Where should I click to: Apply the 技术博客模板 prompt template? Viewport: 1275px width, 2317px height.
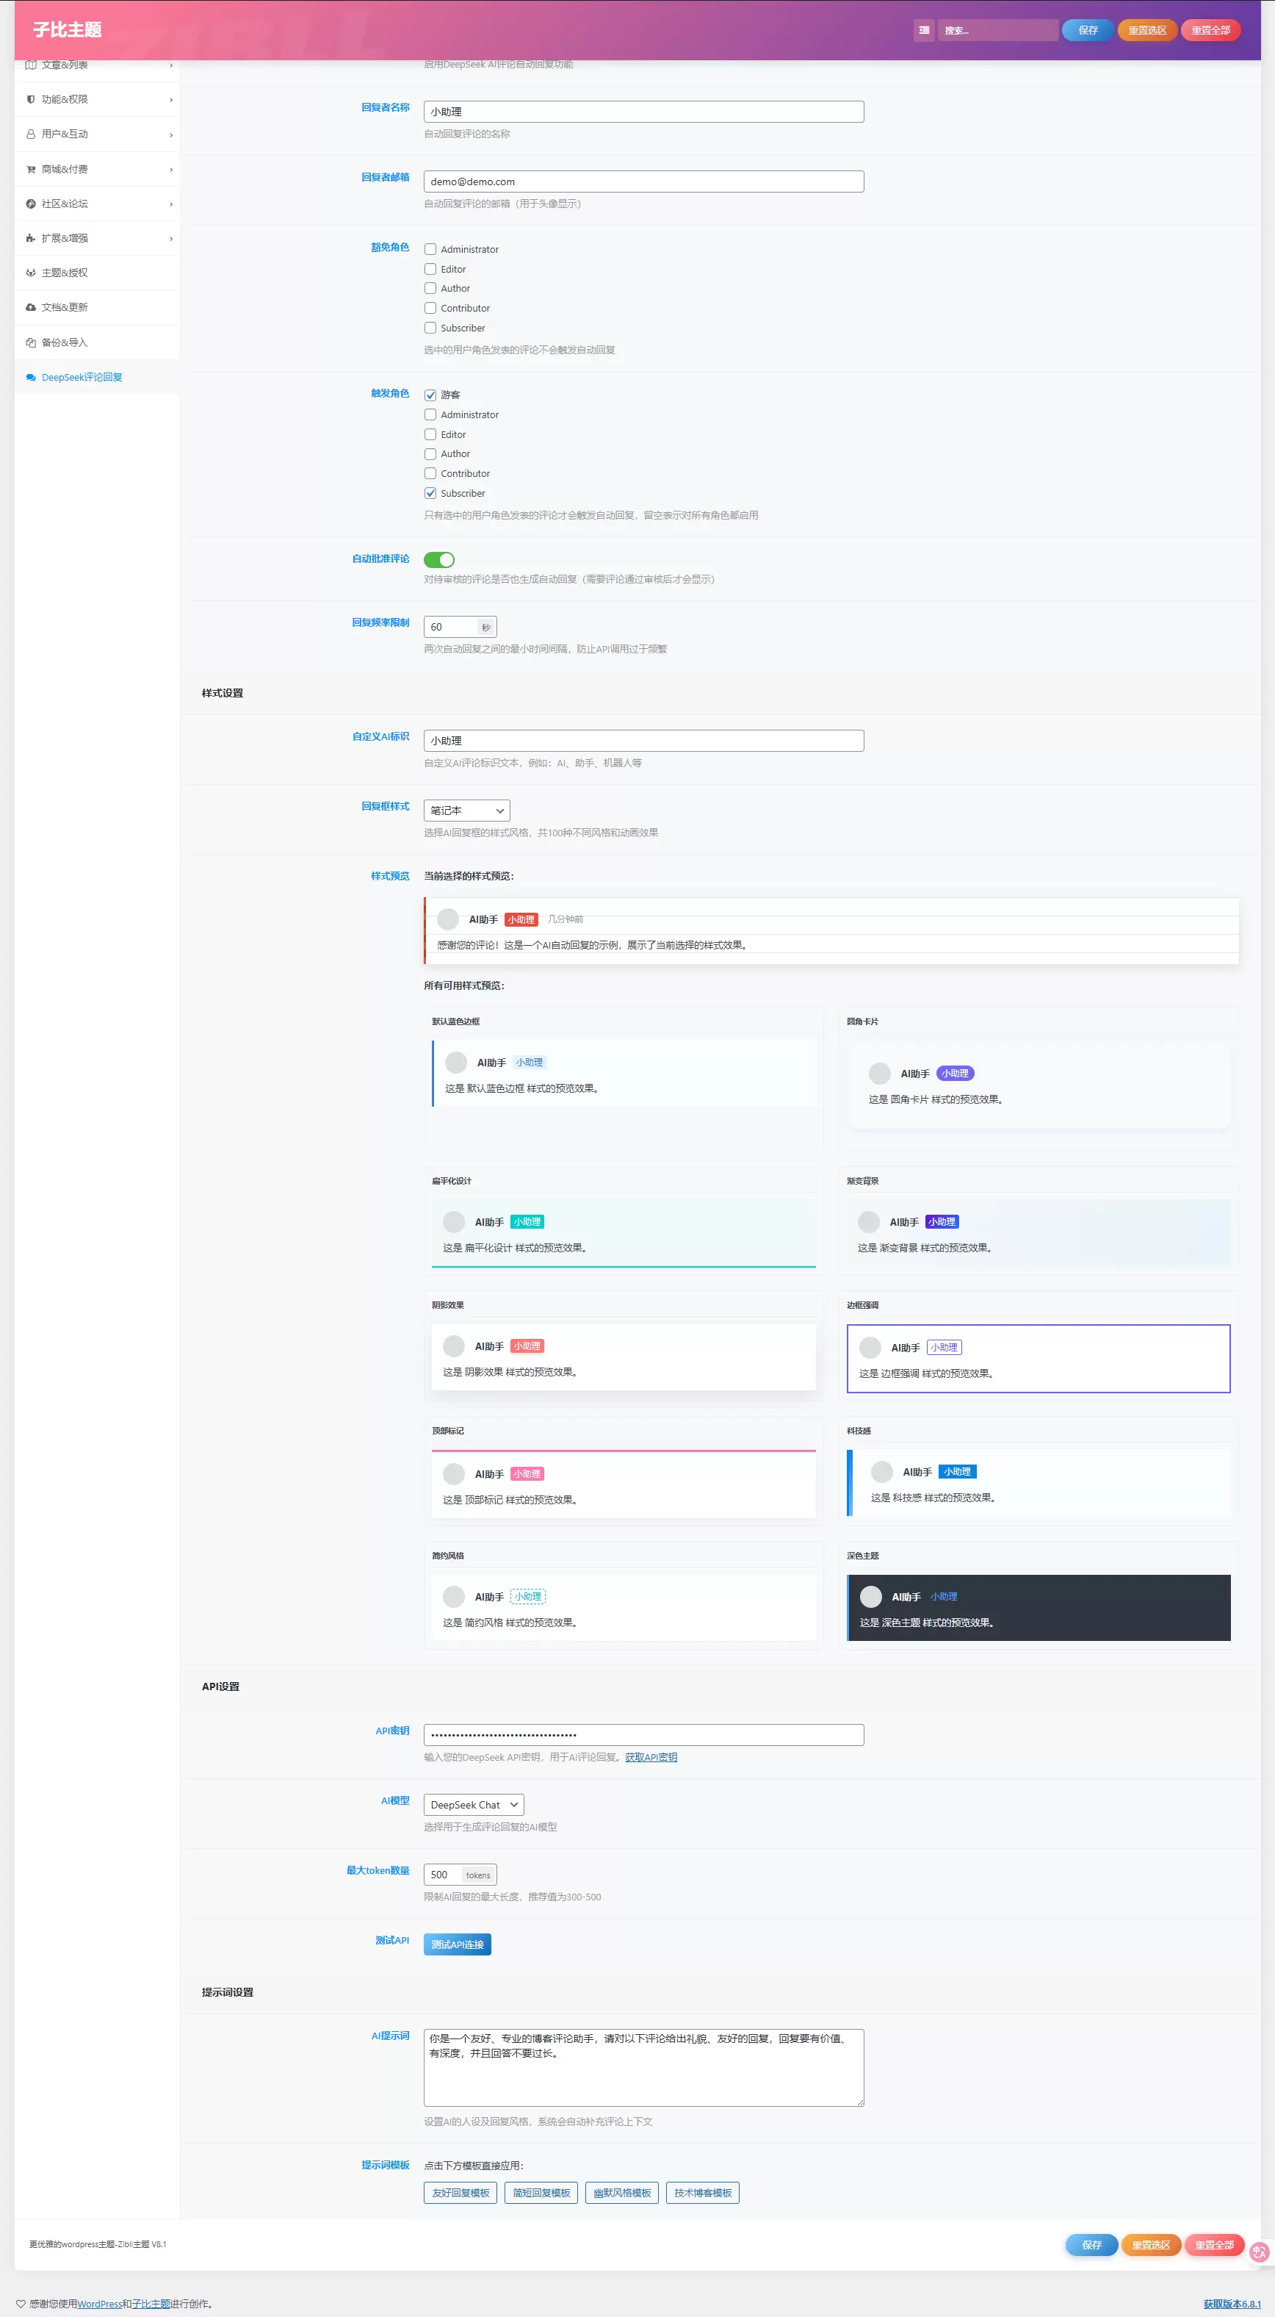703,2193
